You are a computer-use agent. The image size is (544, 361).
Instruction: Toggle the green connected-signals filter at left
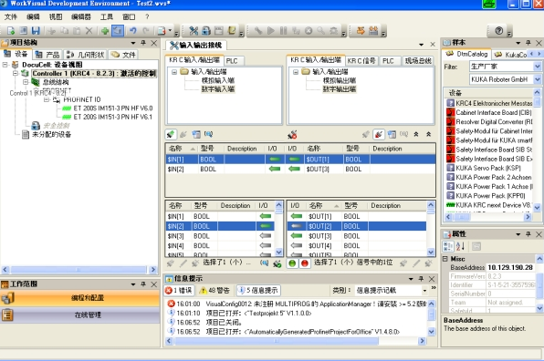[x=171, y=134]
